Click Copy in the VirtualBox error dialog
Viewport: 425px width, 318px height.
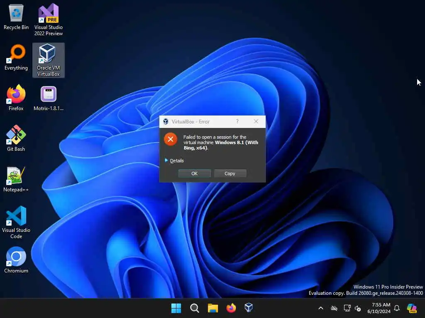(x=230, y=173)
